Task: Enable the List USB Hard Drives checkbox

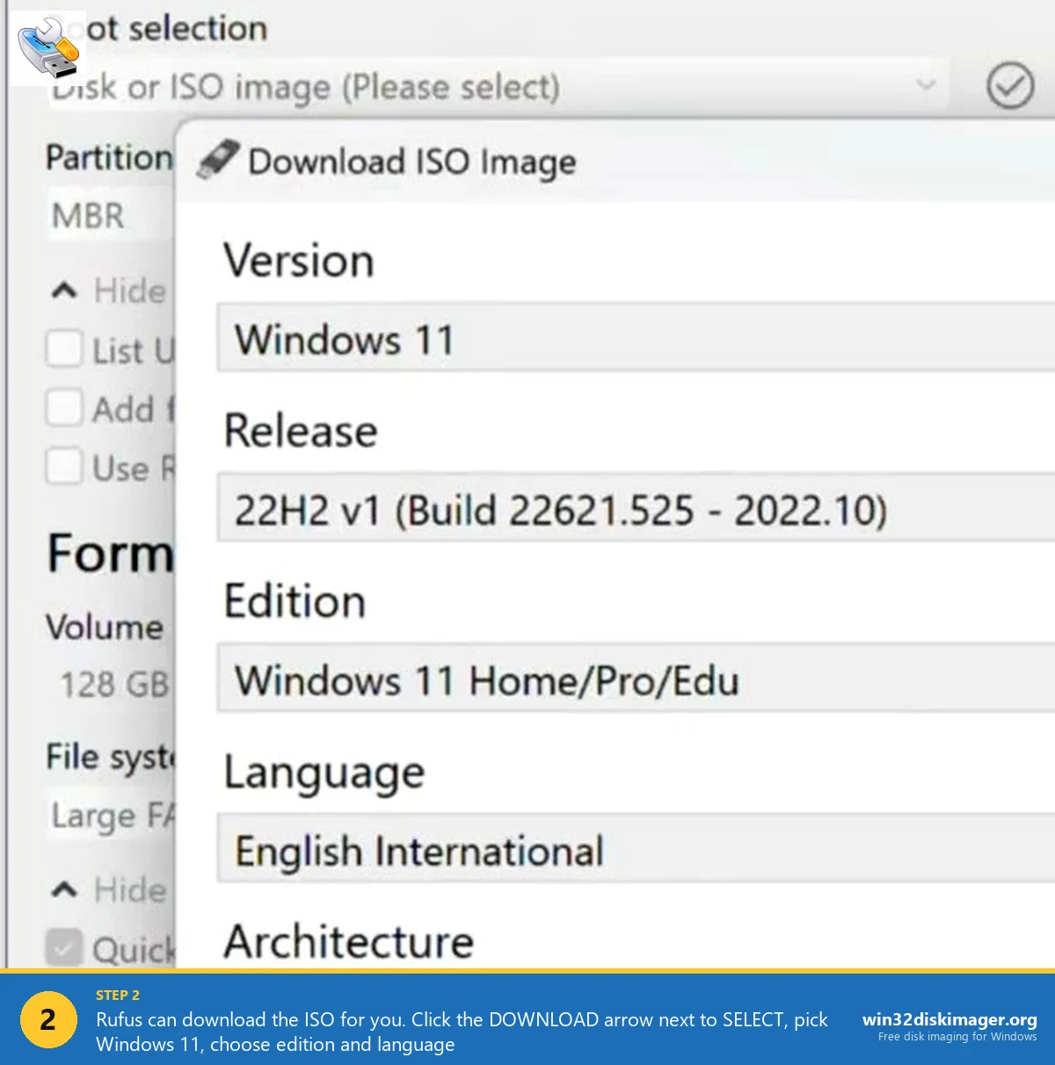Action: 62,349
